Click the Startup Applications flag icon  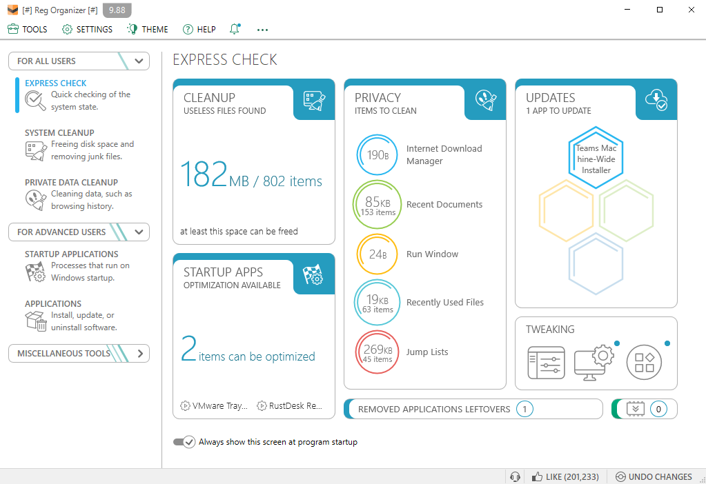coord(35,272)
